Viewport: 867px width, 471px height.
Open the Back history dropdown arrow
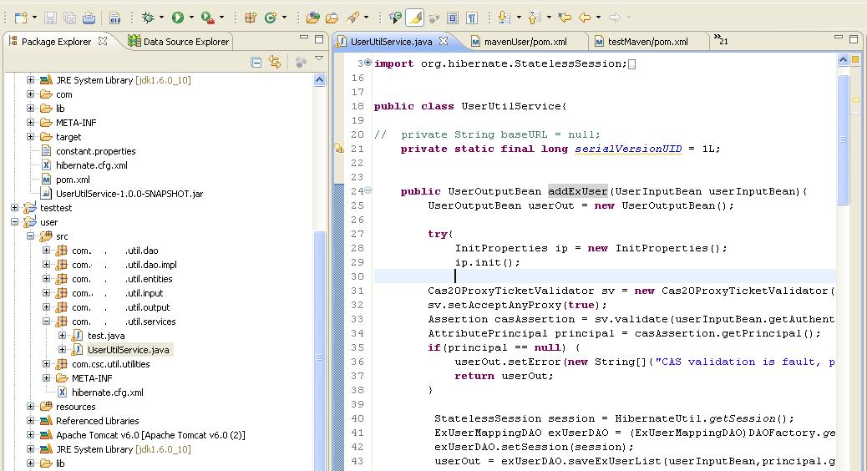pos(598,18)
